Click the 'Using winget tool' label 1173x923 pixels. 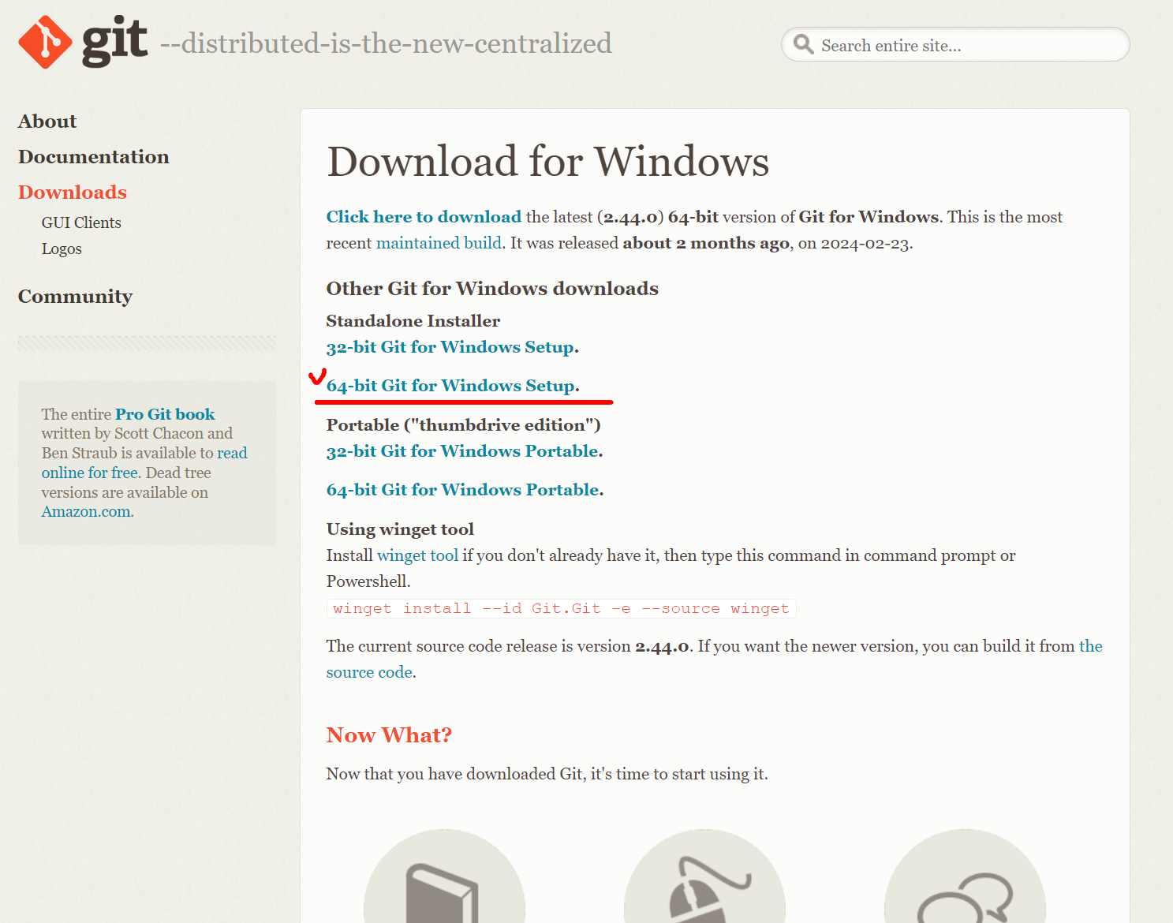coord(400,529)
